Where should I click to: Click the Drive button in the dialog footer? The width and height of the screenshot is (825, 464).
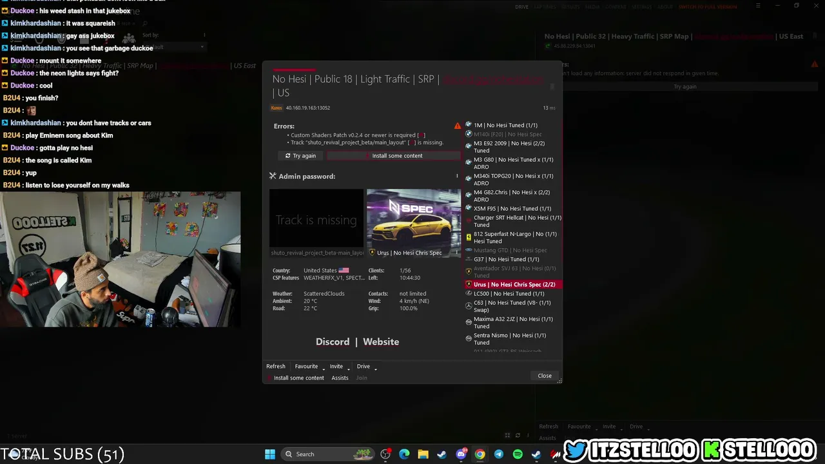[364, 366]
